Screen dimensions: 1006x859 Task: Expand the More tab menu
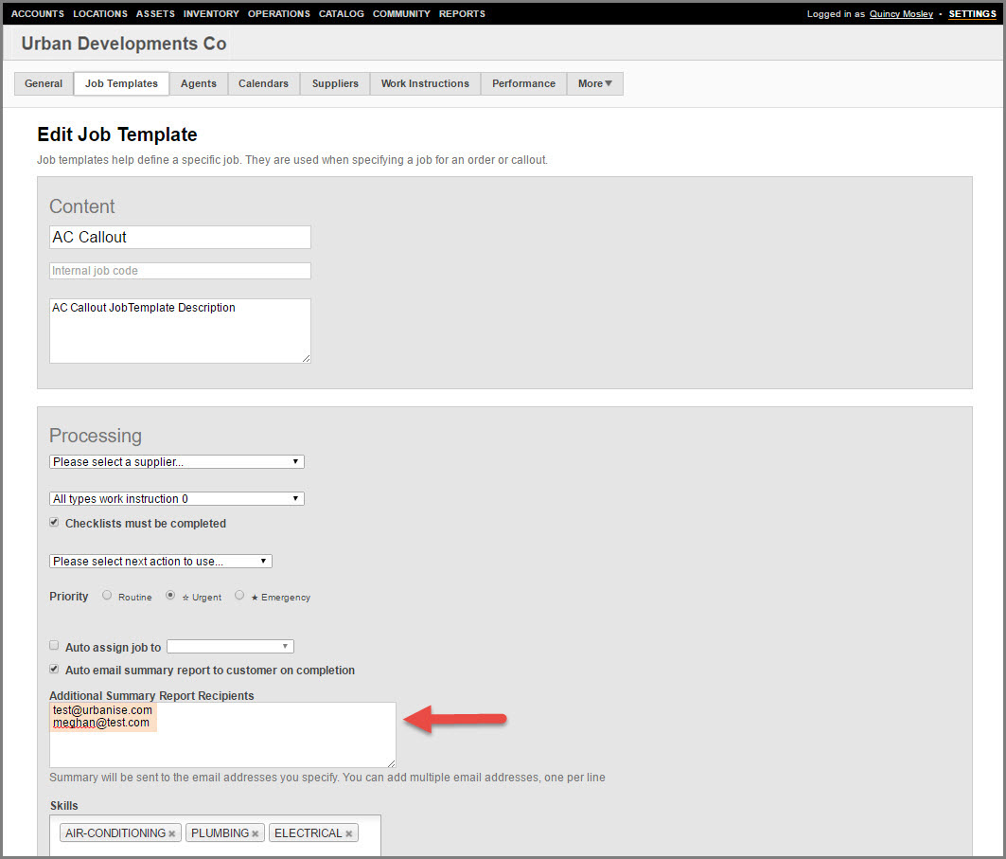(594, 83)
